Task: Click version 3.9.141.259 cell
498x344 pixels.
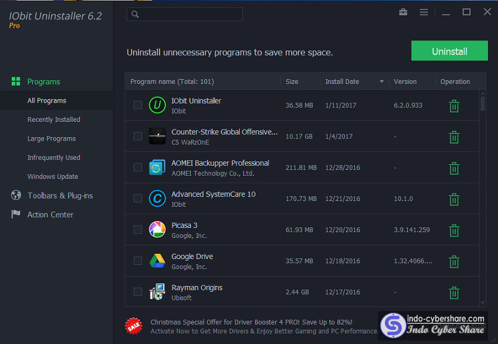Action: tap(412, 230)
